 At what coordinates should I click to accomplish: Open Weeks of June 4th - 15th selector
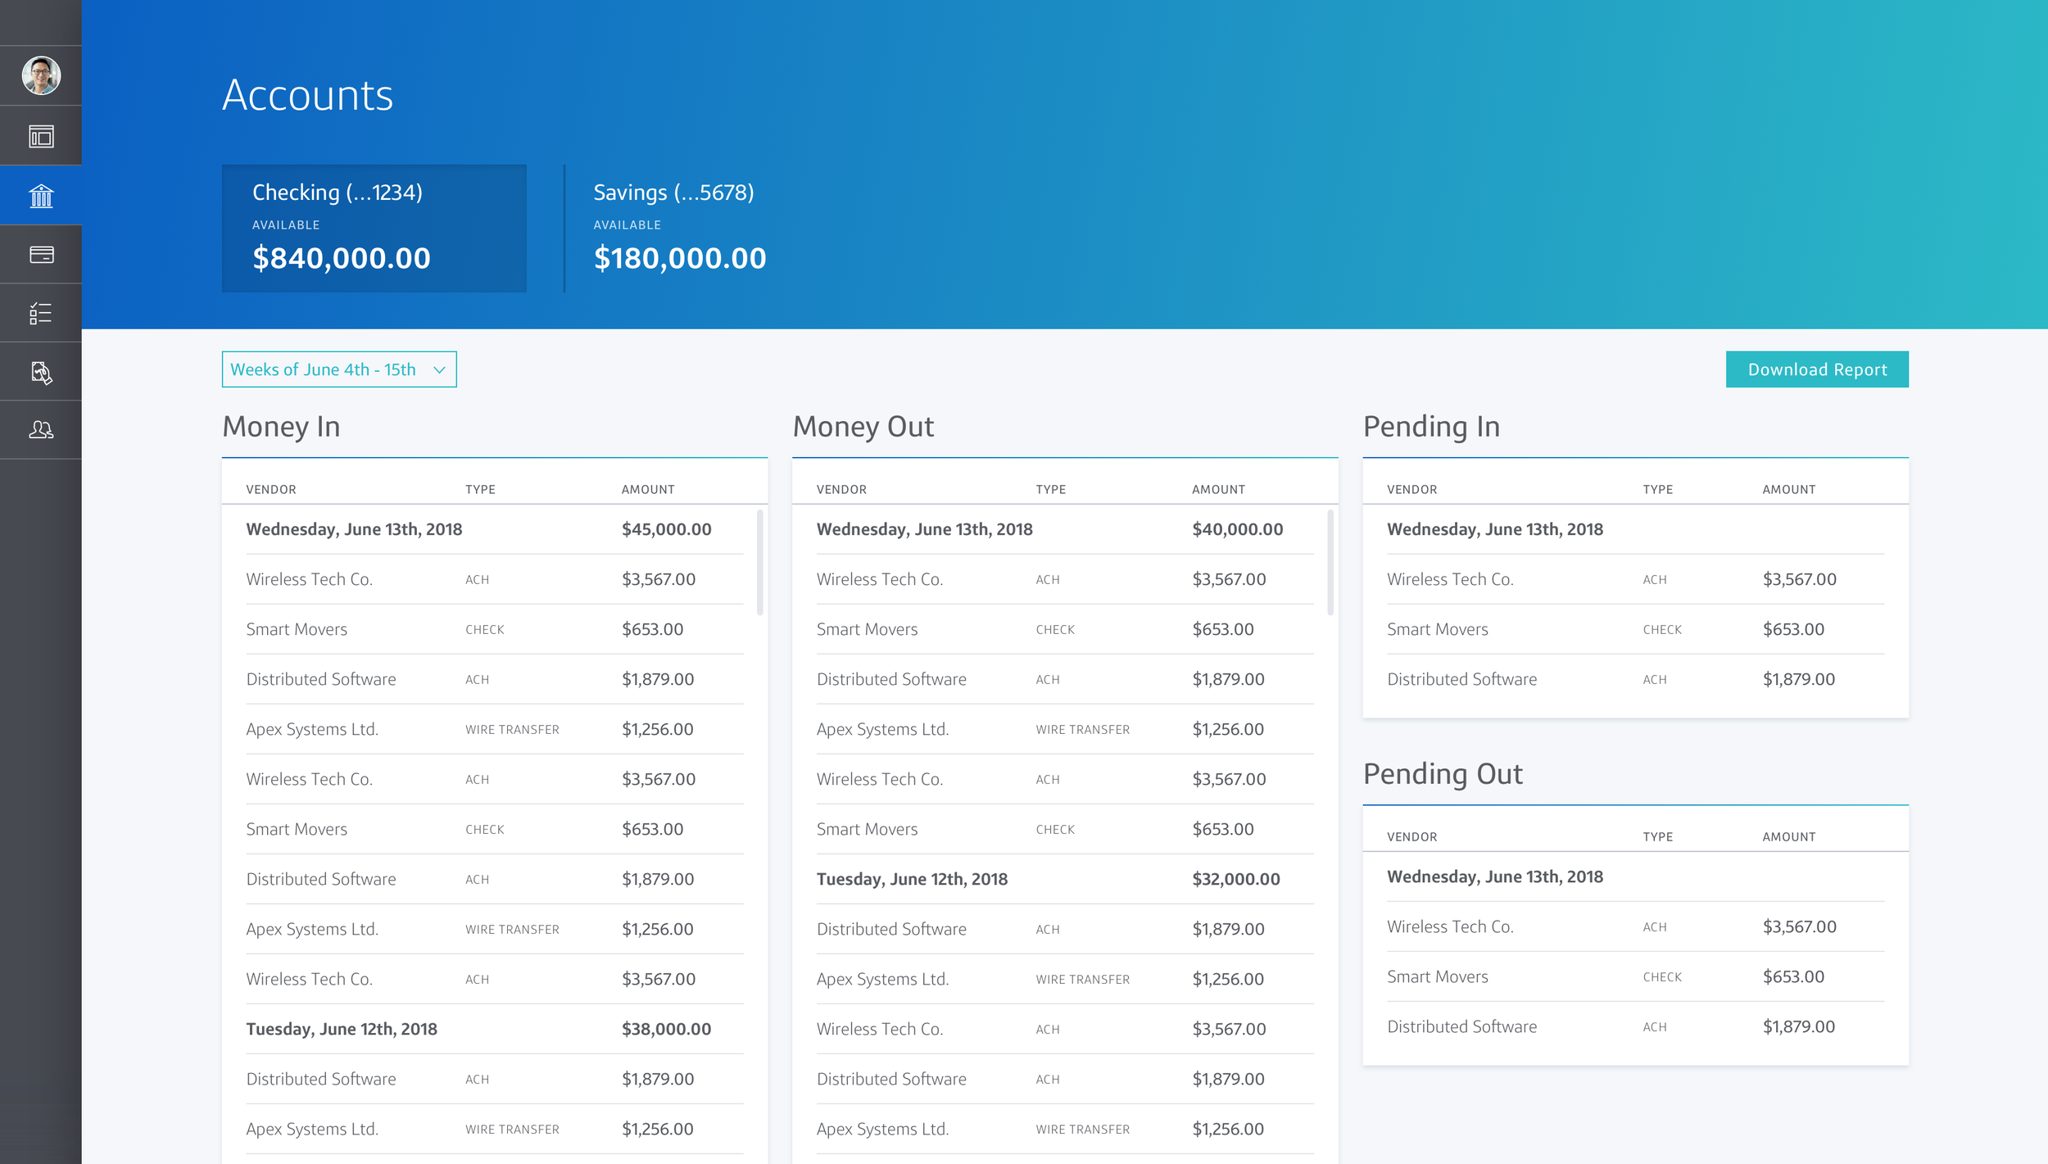324,370
